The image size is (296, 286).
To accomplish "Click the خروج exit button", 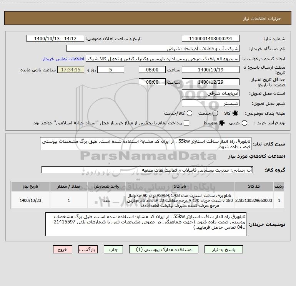I will pyautogui.click(x=63, y=250).
